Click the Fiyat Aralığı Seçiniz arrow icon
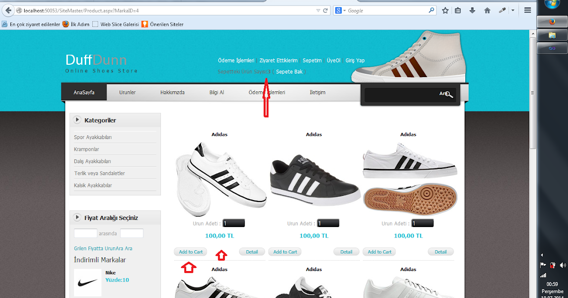The height and width of the screenshot is (298, 568). point(77,218)
